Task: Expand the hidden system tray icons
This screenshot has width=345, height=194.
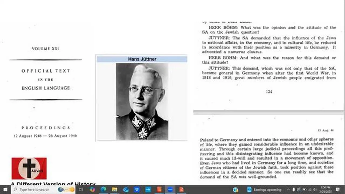Action: point(288,190)
